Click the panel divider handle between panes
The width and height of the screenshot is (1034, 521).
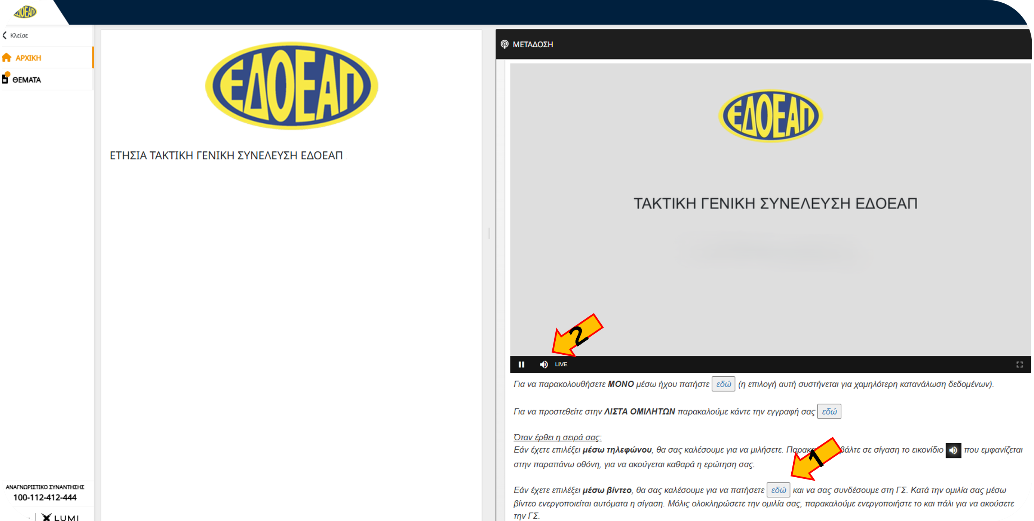point(488,233)
